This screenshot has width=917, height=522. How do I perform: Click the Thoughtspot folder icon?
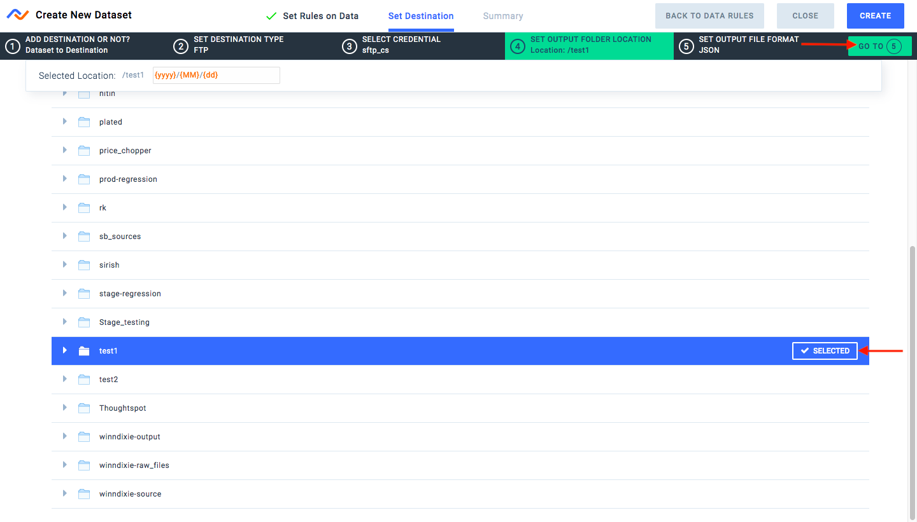point(84,408)
